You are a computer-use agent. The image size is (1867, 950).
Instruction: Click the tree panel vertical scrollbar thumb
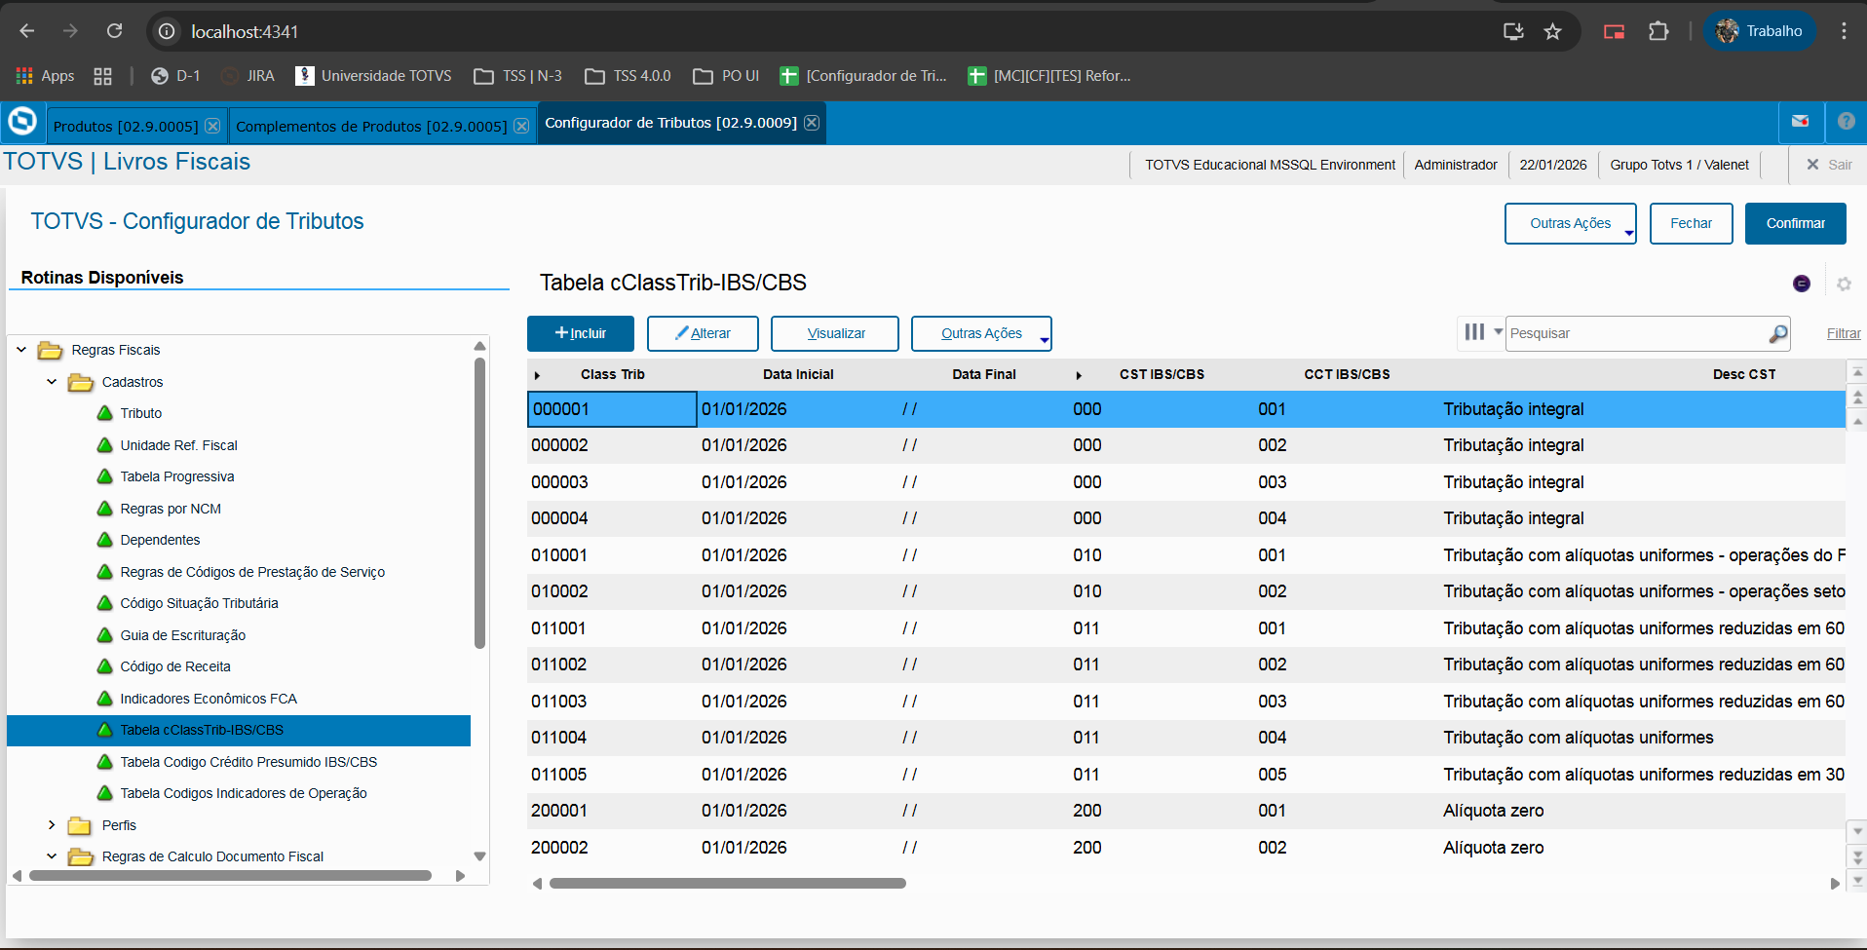point(479,503)
